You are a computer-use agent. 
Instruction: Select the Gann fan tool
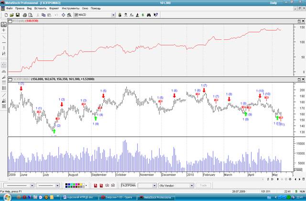(x=4, y=100)
